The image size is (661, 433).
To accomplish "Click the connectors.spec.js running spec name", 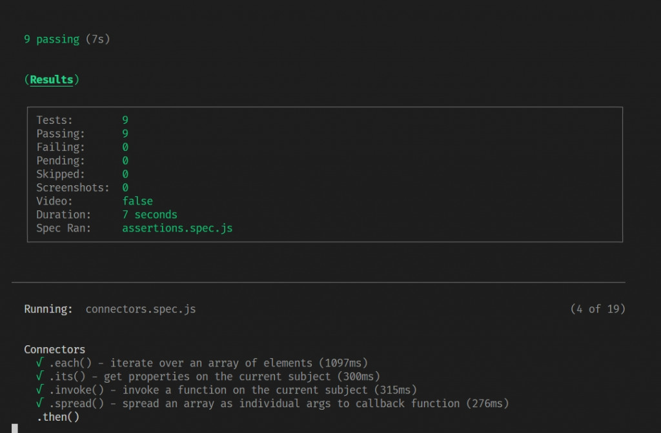I will coord(141,309).
